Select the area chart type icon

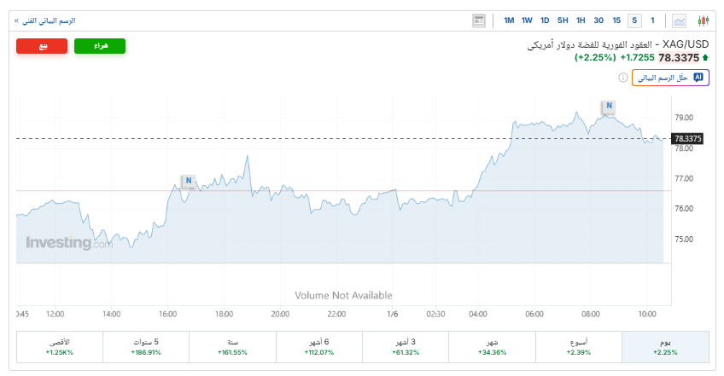[x=680, y=20]
